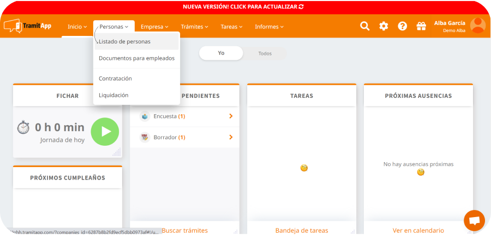Click the Encuesta survey icon
The height and width of the screenshot is (235, 491).
coord(145,116)
